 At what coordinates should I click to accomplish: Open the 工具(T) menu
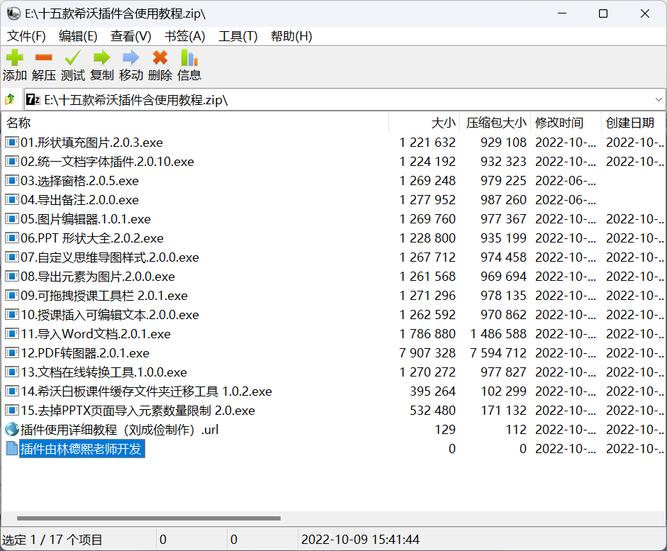point(237,36)
